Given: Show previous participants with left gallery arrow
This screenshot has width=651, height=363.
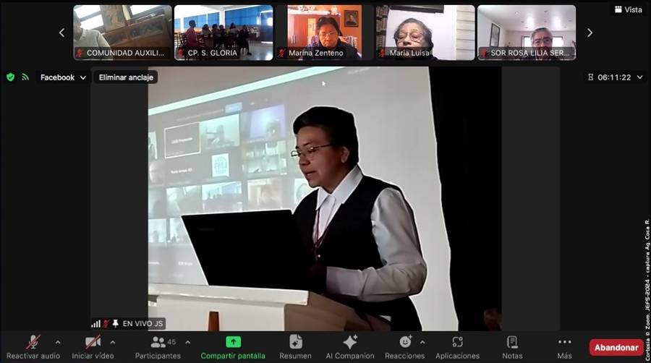Looking at the screenshot, I should 62,33.
